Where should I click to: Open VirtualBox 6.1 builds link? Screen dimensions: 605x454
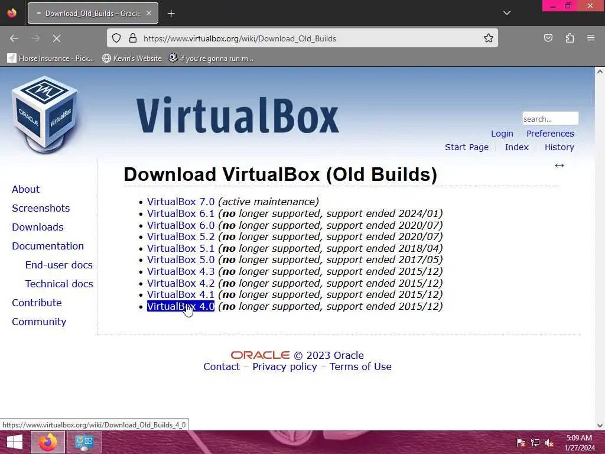point(181,213)
